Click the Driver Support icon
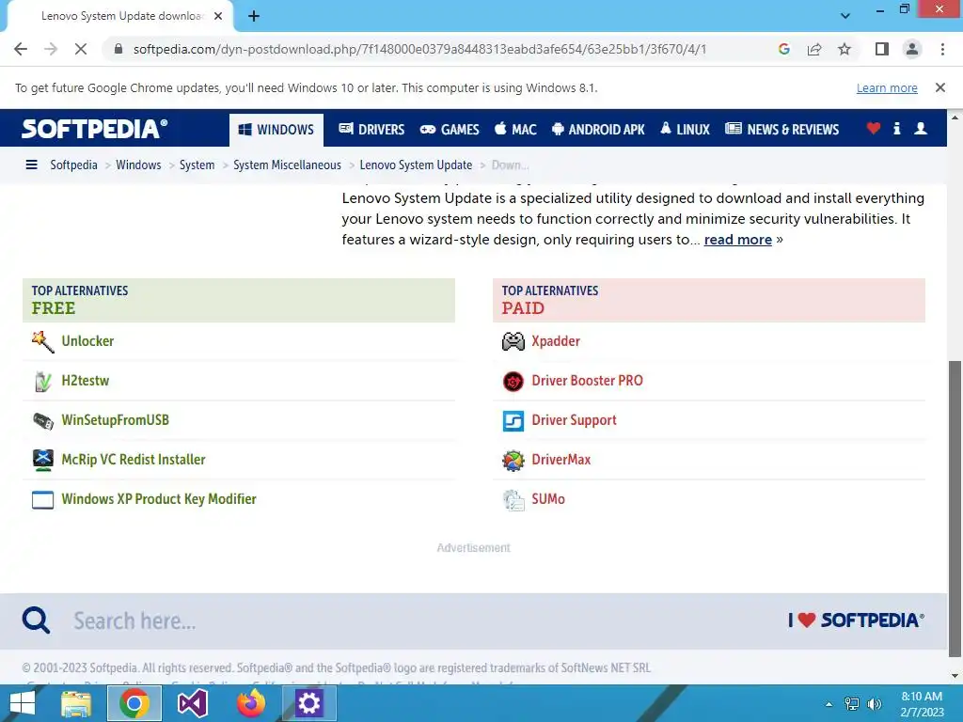This screenshot has width=963, height=722. click(x=513, y=421)
